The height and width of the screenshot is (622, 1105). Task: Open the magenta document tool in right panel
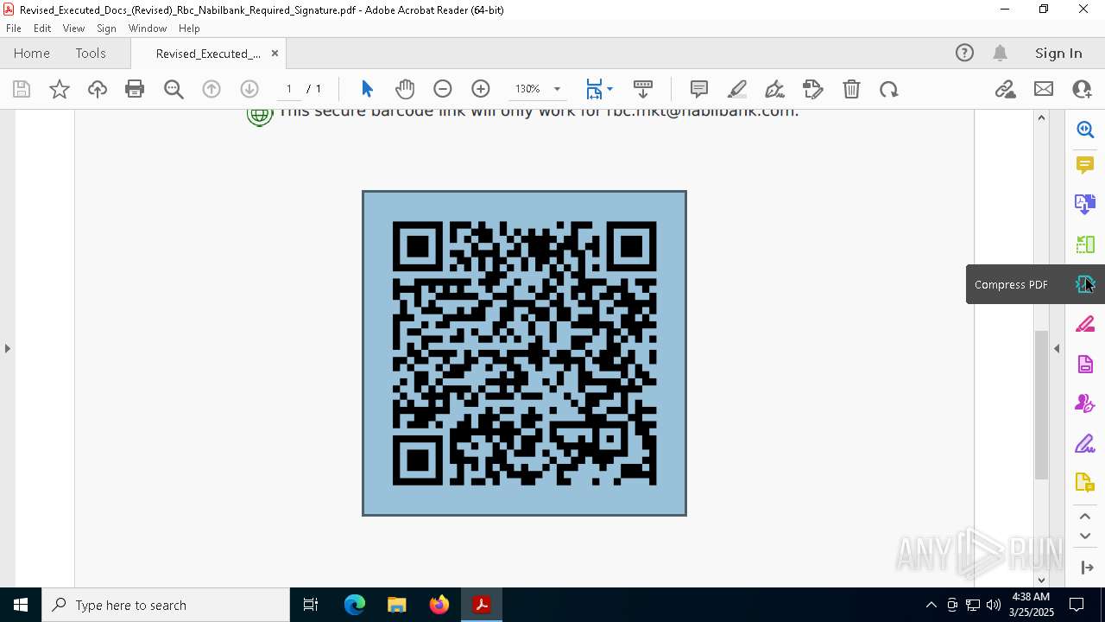pyautogui.click(x=1085, y=364)
